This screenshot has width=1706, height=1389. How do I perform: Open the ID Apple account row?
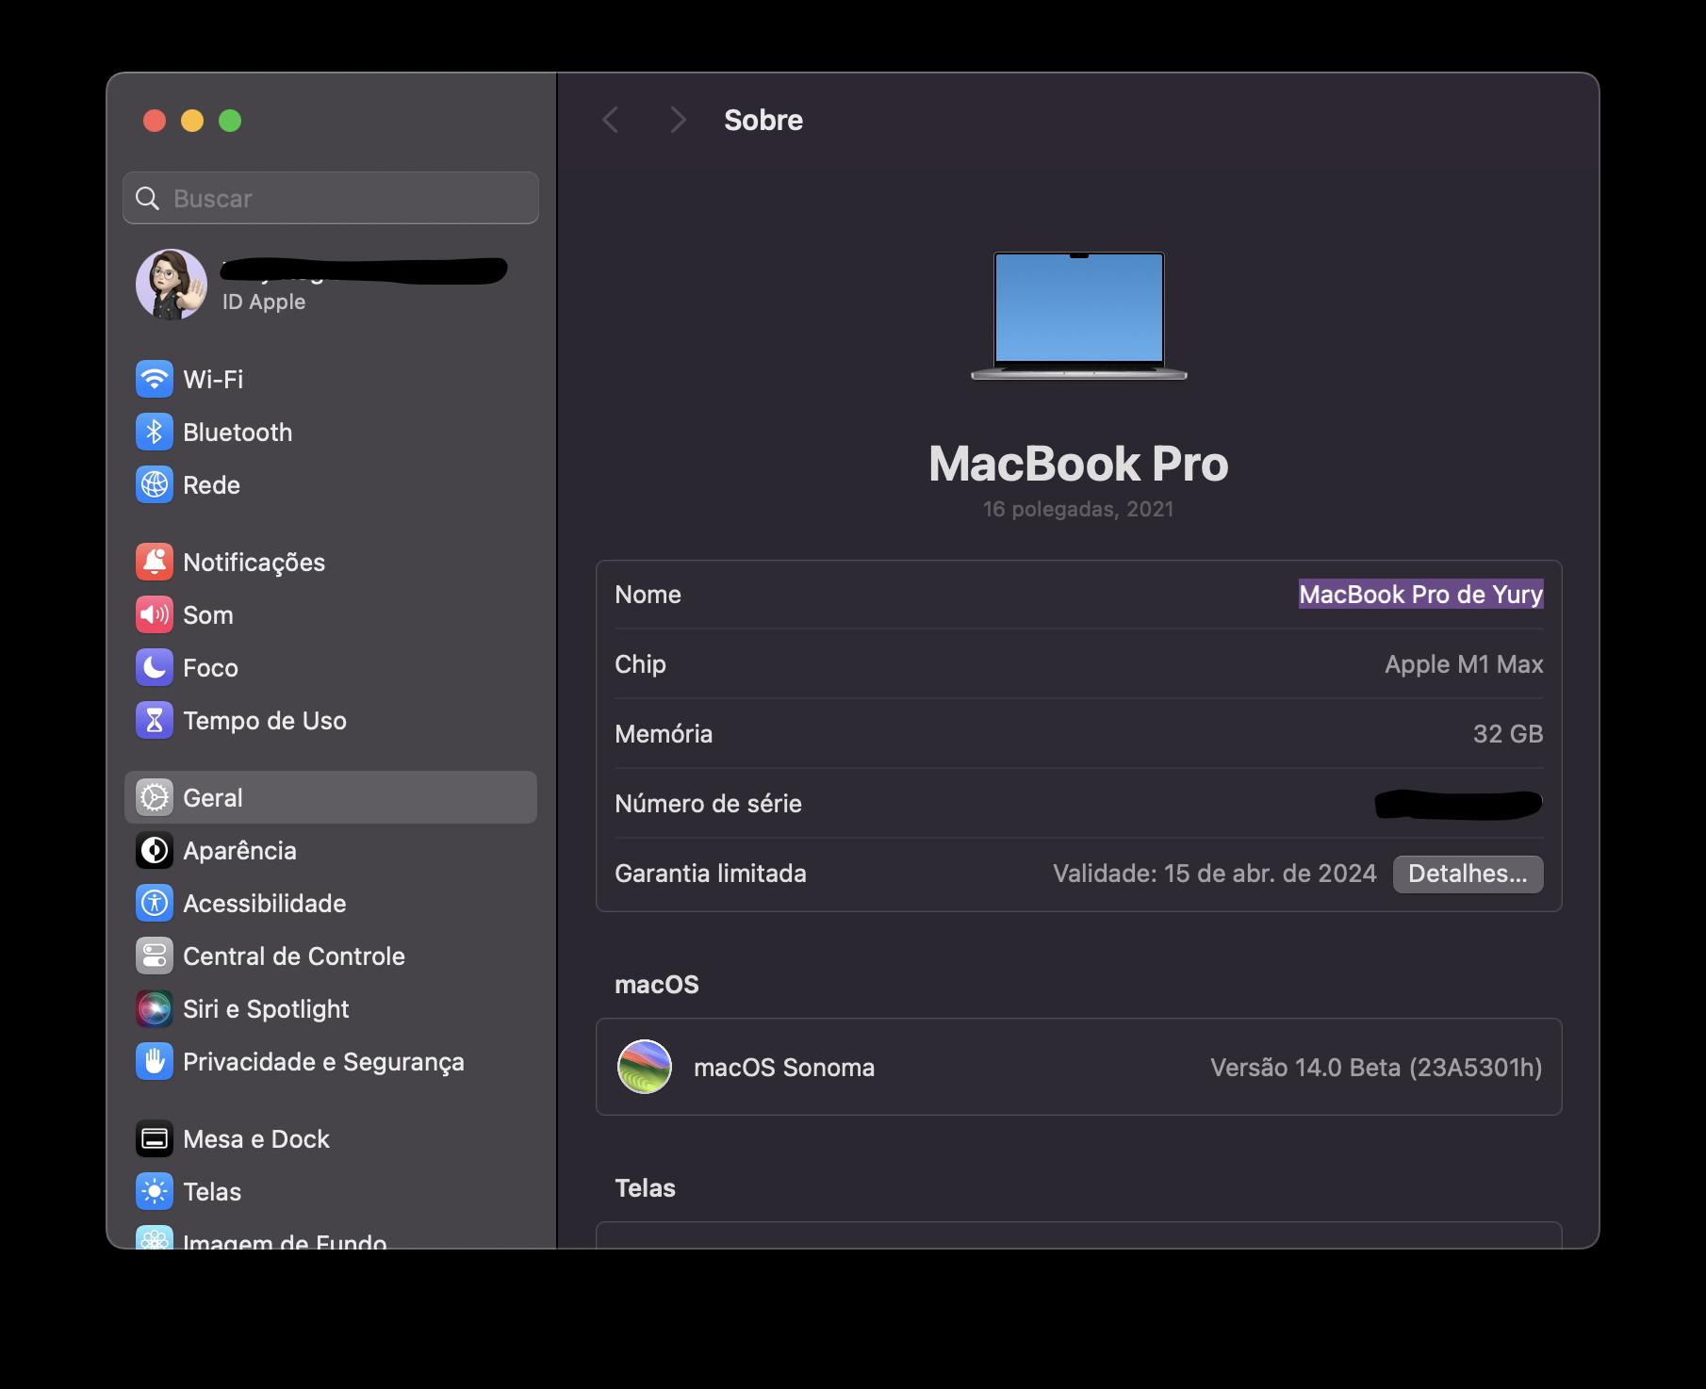pos(331,285)
